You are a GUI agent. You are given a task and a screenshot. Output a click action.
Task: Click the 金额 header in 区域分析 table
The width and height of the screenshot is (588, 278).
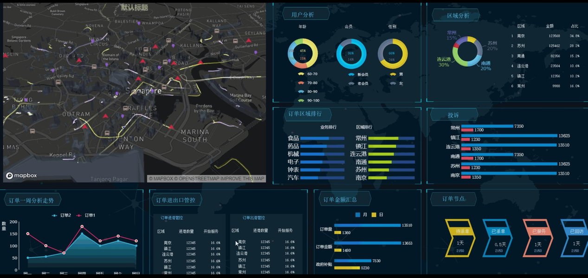coord(549,26)
